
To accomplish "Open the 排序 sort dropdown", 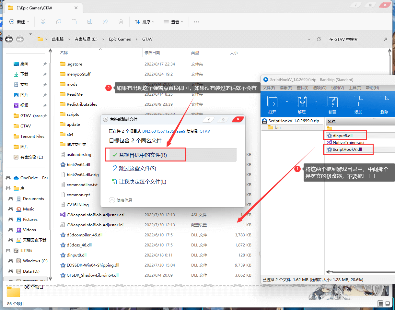I will tap(145, 22).
